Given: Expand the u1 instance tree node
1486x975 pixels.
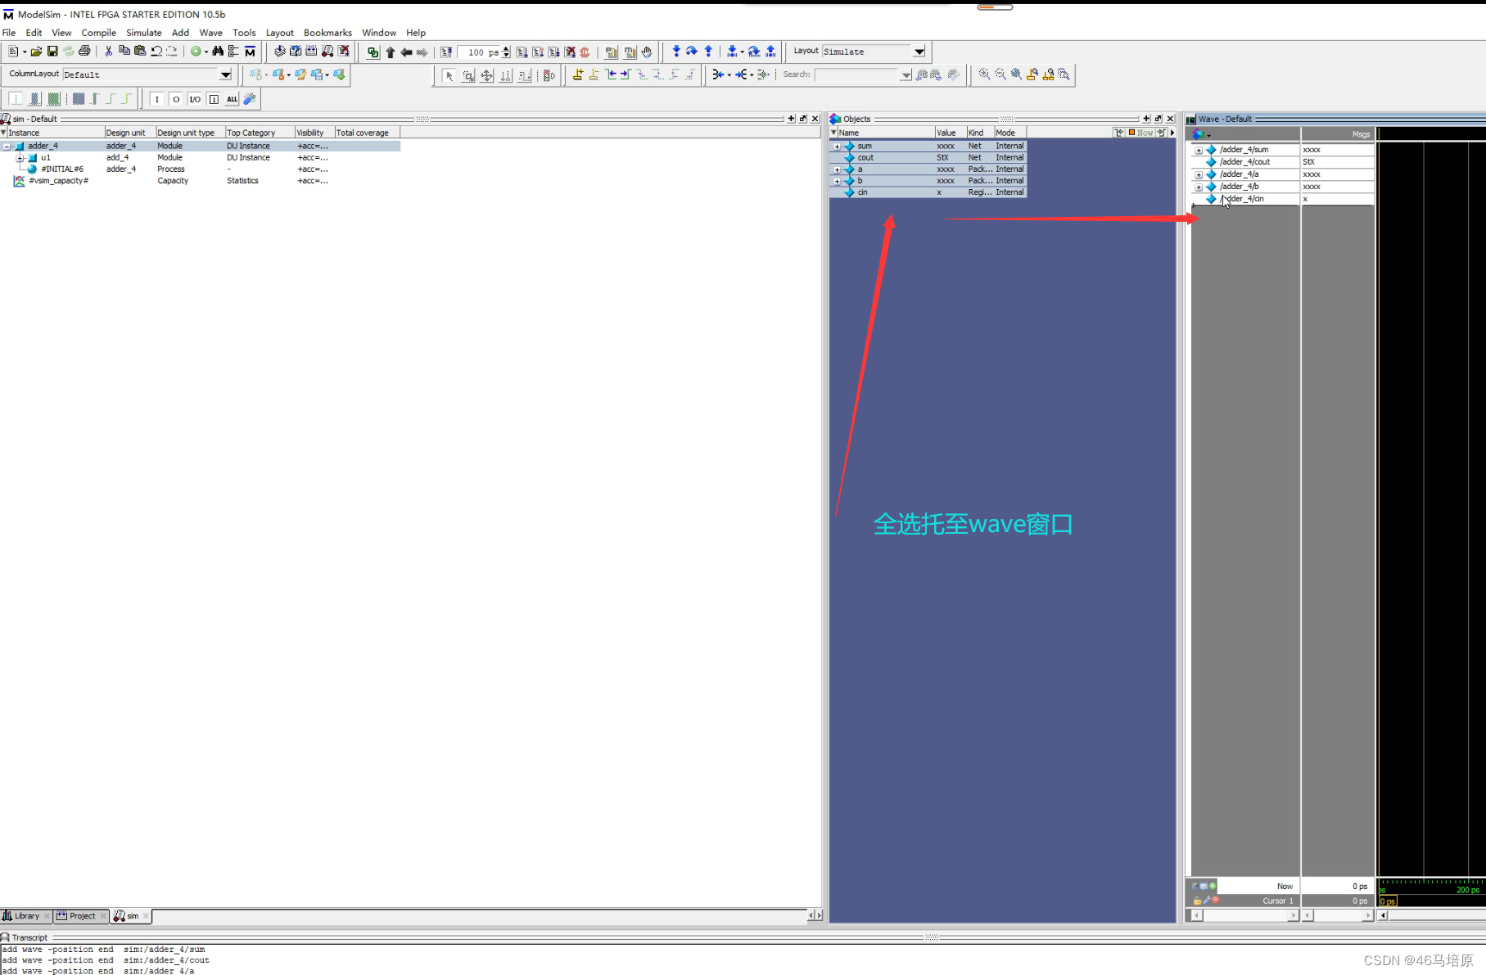Looking at the screenshot, I should click(20, 158).
